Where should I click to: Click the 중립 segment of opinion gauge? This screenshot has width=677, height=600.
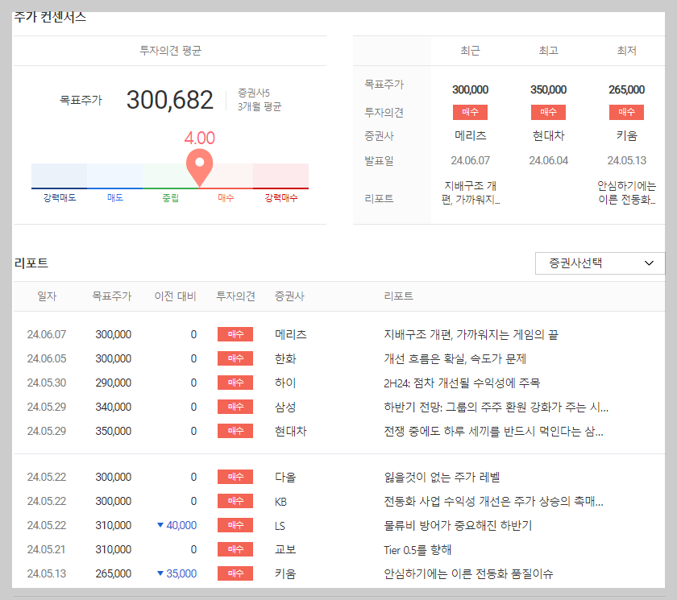171,176
